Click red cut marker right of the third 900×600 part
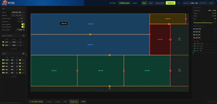This screenshot has height=104, width=217. coord(170,71)
